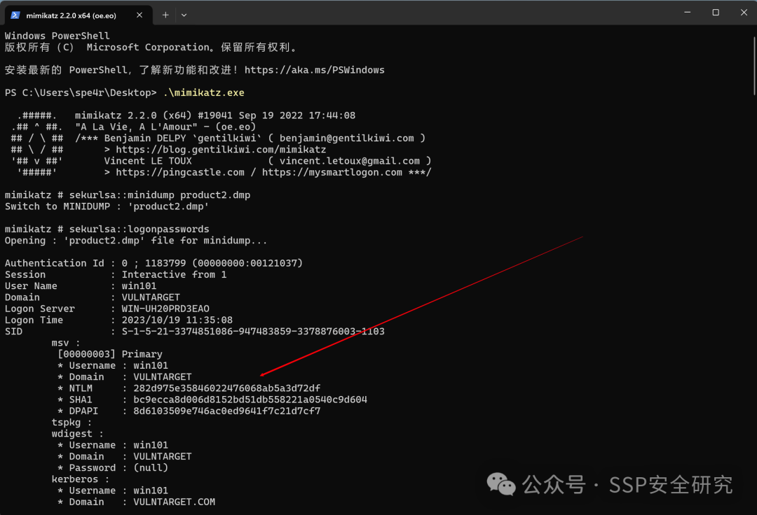Minimize the terminal window
The width and height of the screenshot is (757, 515).
(x=688, y=13)
